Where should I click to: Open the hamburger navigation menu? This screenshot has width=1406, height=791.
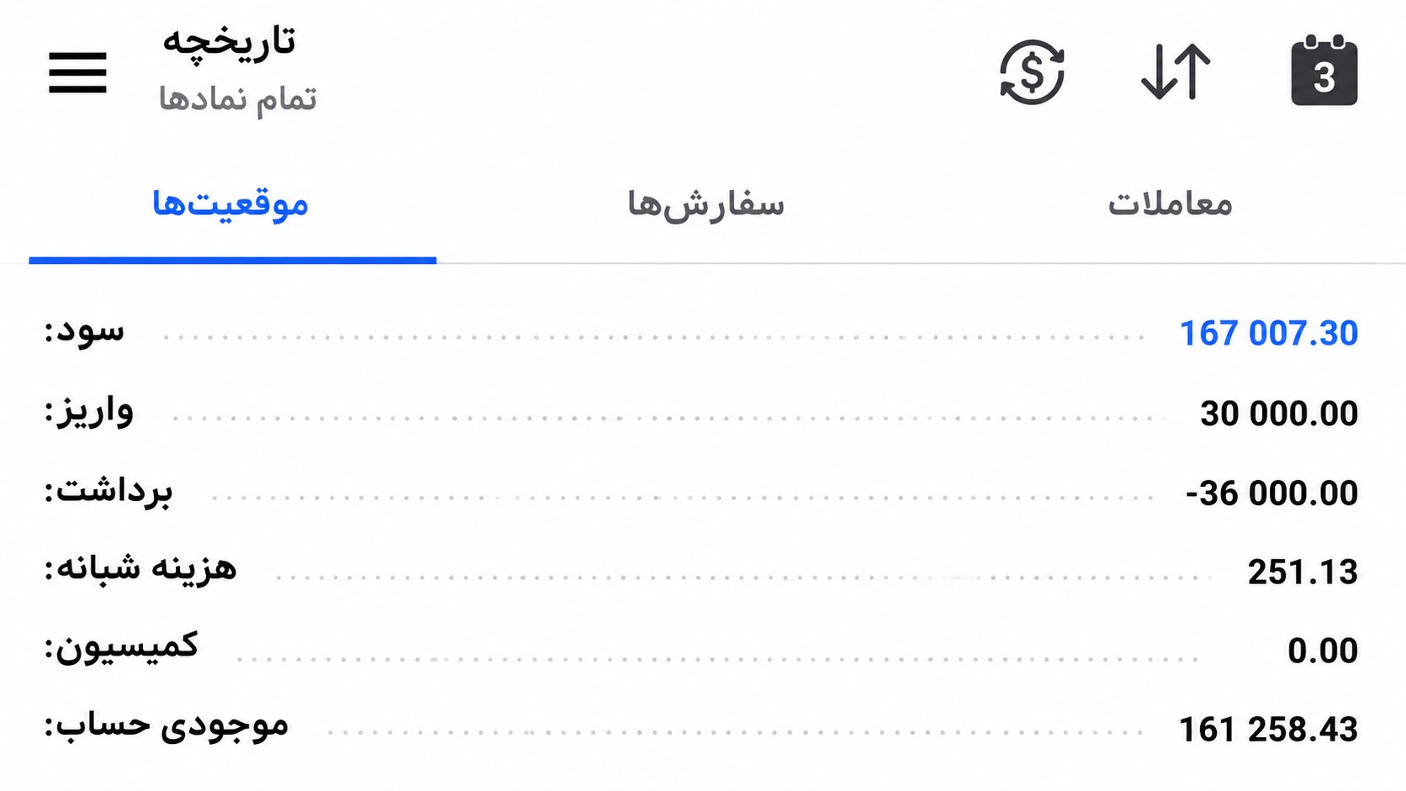click(x=77, y=72)
